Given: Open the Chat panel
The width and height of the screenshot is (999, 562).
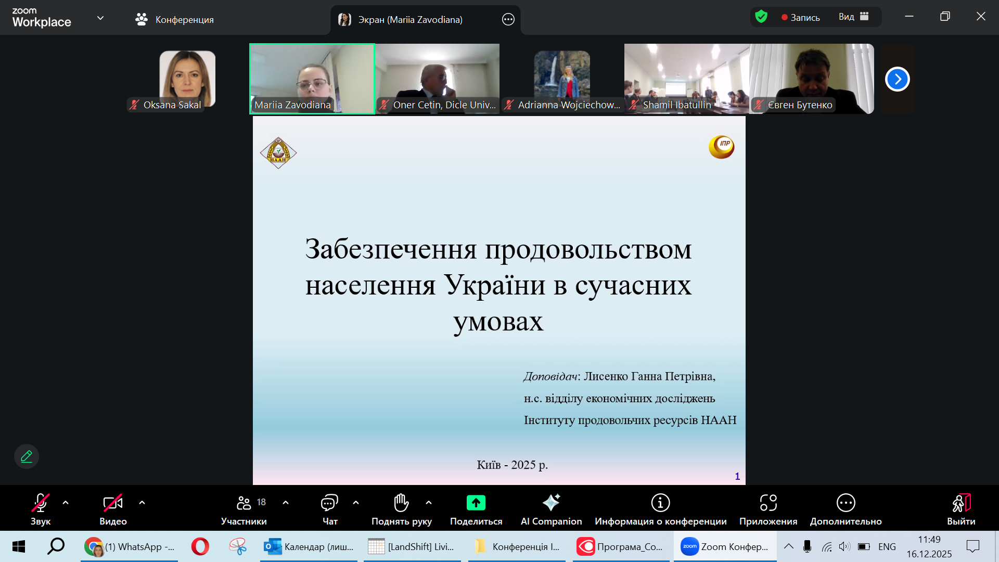Looking at the screenshot, I should [x=329, y=508].
